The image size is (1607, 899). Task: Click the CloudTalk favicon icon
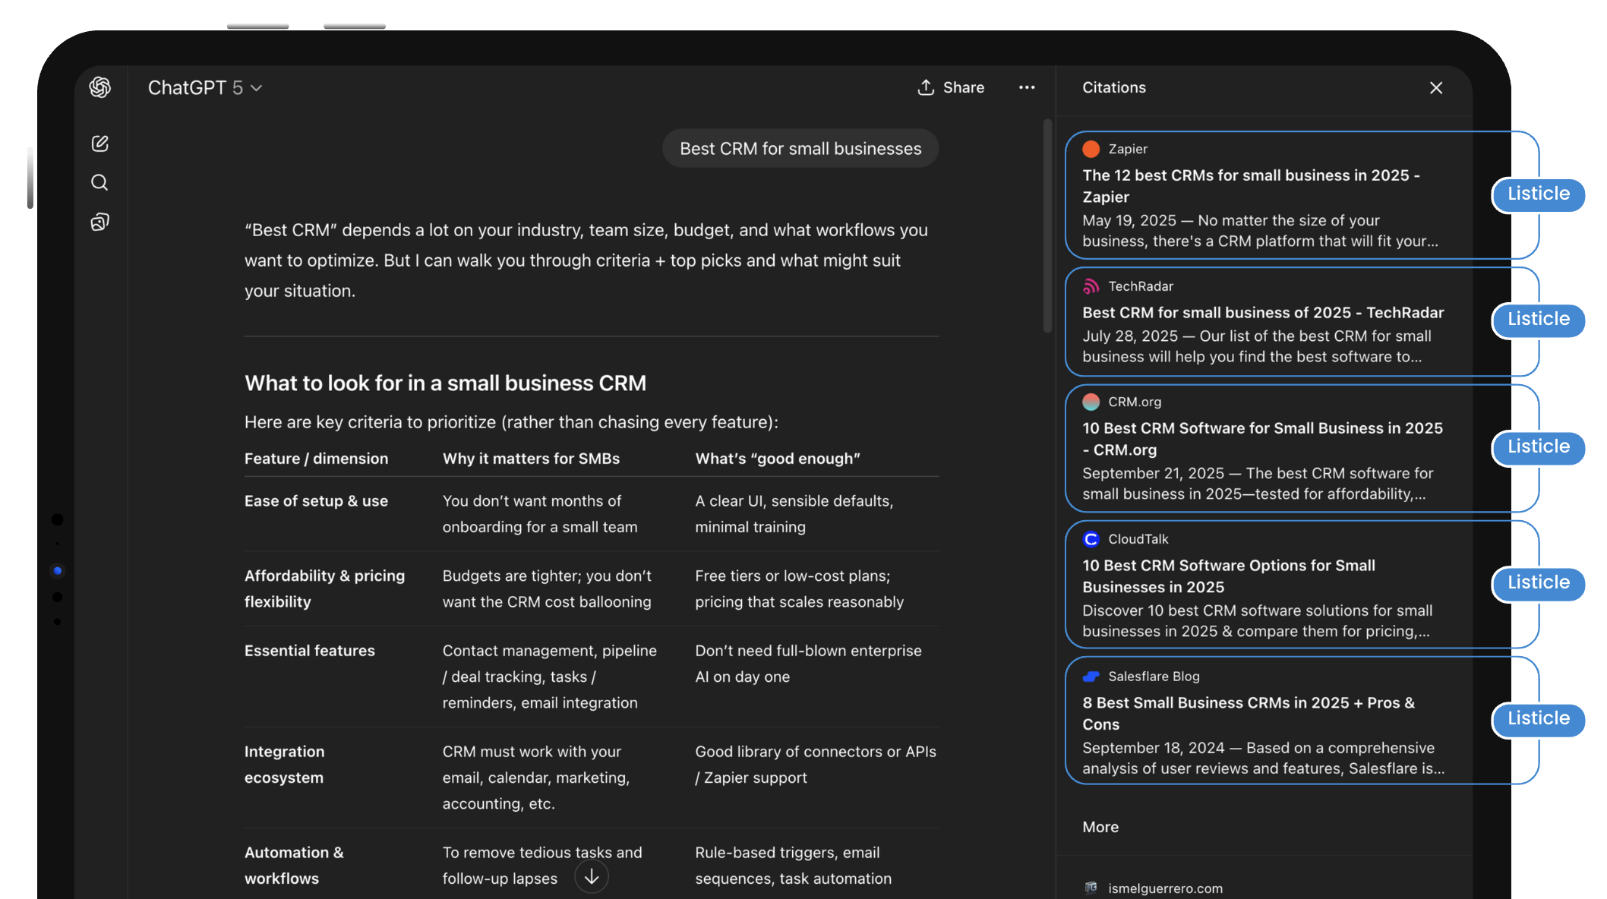tap(1091, 539)
